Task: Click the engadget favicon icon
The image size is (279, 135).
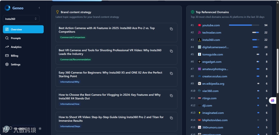Action: point(199,62)
